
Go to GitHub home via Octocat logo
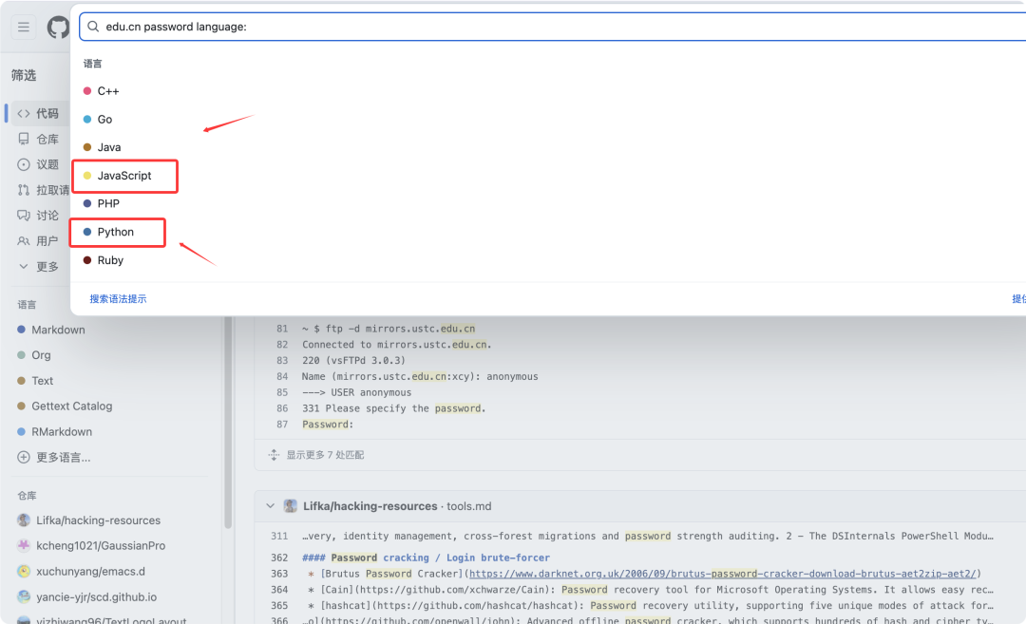pyautogui.click(x=58, y=27)
